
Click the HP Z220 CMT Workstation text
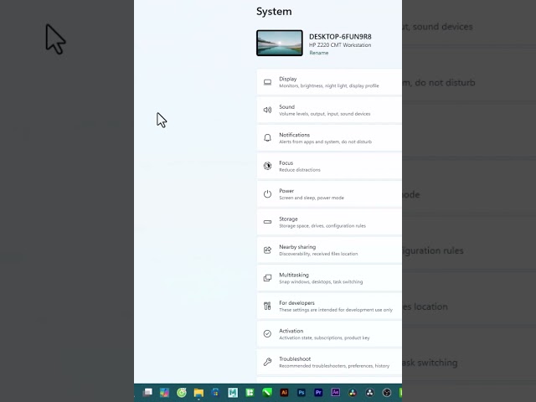tap(340, 45)
